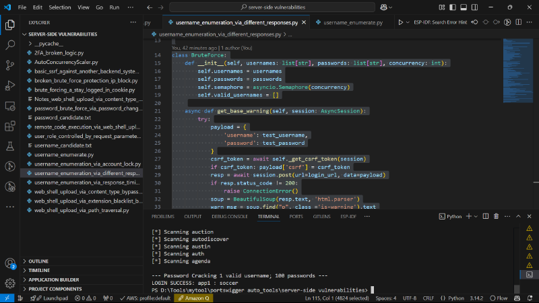
Task: Open the Run and Debug view
Action: [10, 86]
